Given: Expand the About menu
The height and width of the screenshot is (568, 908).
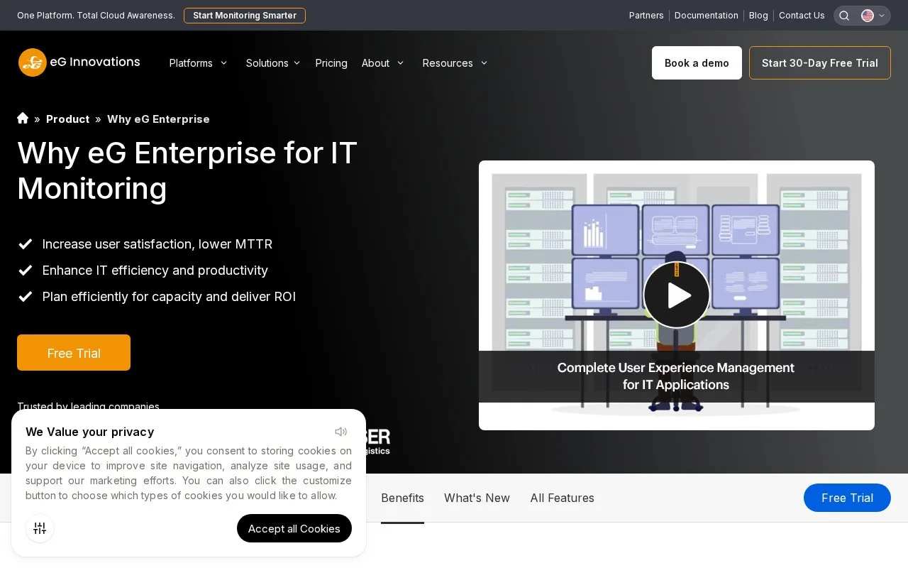Looking at the screenshot, I should tap(383, 63).
